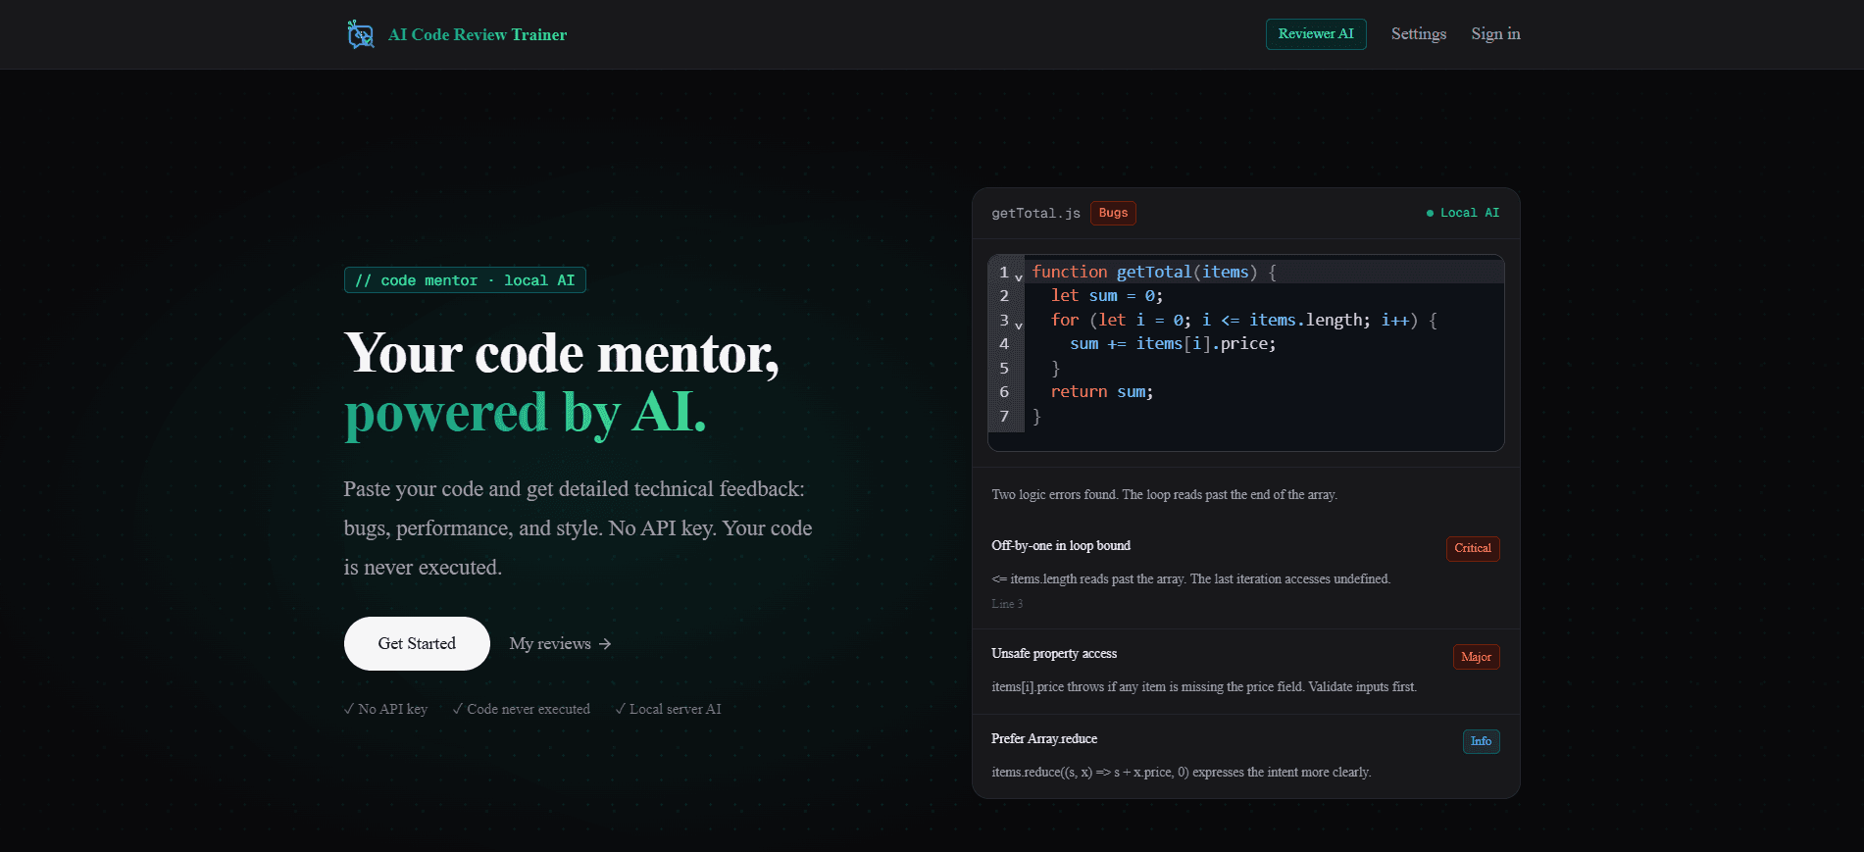The height and width of the screenshot is (852, 1864).
Task: Click the Get Started button
Action: [x=417, y=643]
